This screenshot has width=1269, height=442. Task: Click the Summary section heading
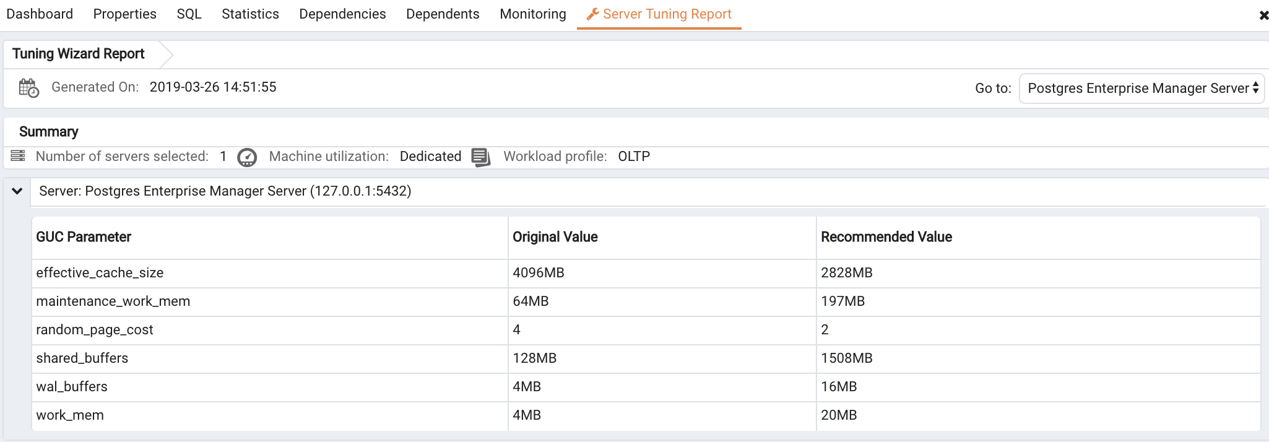[49, 132]
